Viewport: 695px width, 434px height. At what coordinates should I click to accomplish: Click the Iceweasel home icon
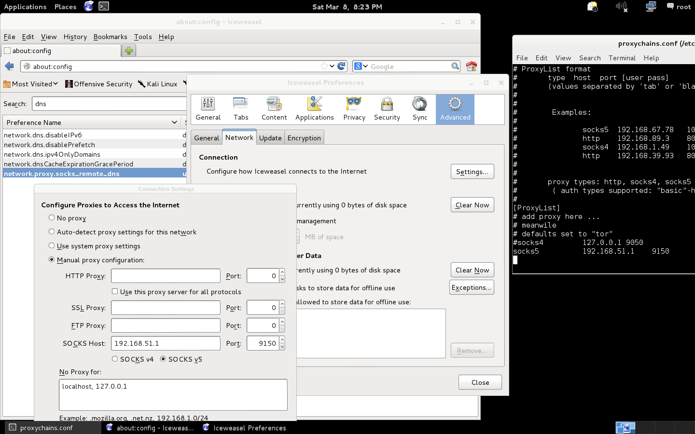[472, 66]
